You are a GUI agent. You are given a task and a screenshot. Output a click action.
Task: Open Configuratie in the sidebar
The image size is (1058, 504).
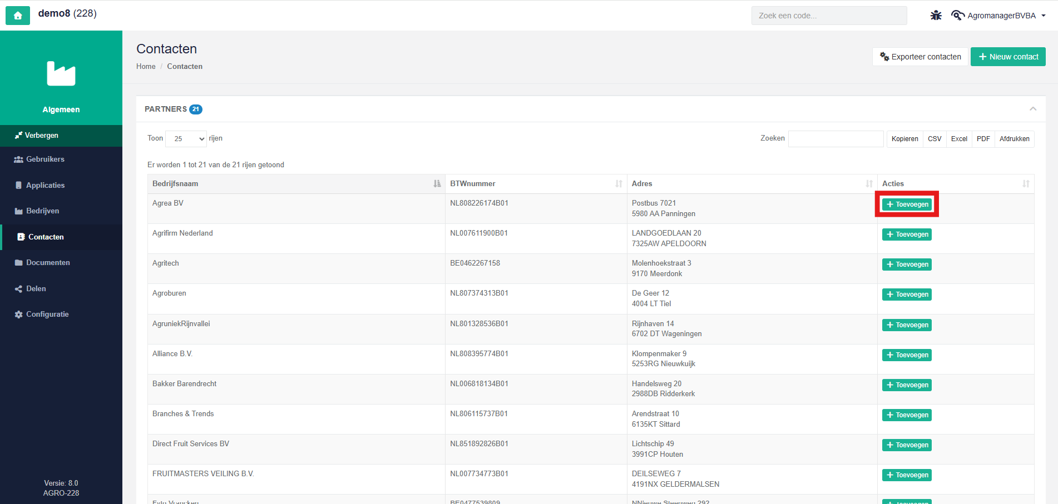point(61,315)
